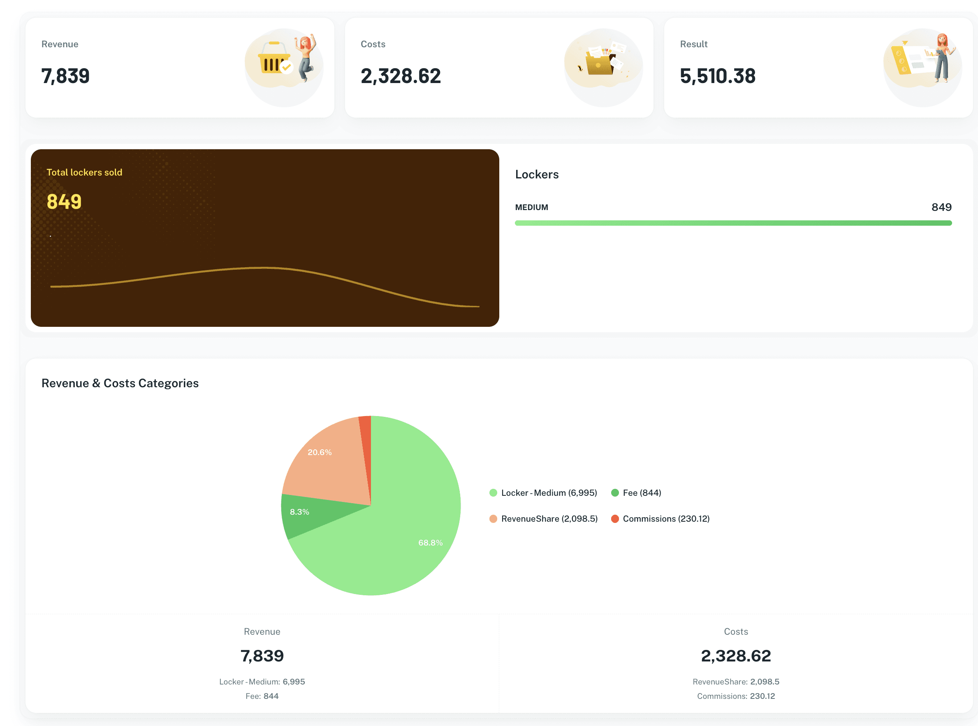Screen dimensions: 978x726
Task: Click the green MEDIUM lockers progress bar
Action: pos(733,223)
